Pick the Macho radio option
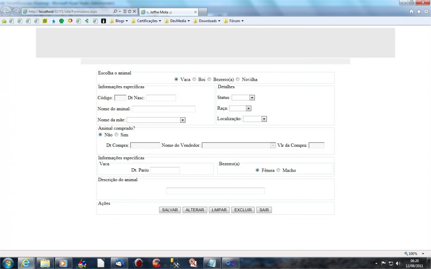This screenshot has height=269, width=431. (x=278, y=170)
